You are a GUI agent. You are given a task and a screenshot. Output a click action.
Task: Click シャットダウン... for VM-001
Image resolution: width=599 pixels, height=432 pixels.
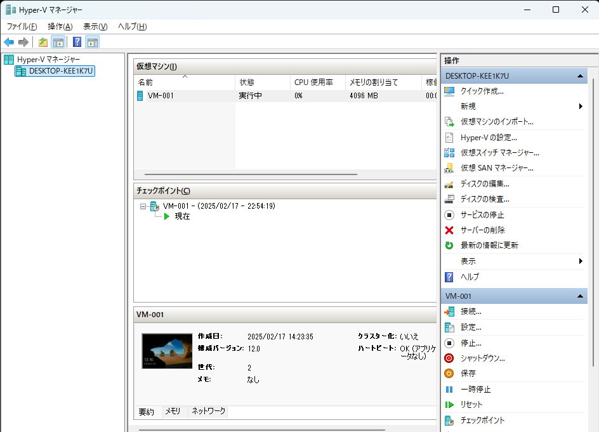click(x=482, y=358)
